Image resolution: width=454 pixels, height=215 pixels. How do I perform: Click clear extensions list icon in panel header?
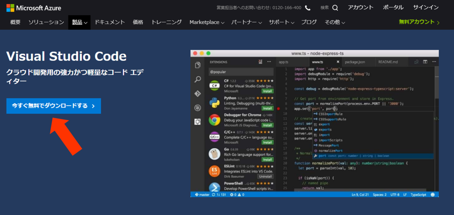click(261, 62)
